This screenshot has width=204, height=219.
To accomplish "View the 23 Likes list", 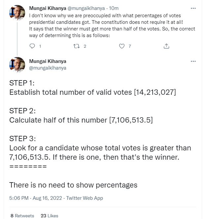I will coord(50,216).
